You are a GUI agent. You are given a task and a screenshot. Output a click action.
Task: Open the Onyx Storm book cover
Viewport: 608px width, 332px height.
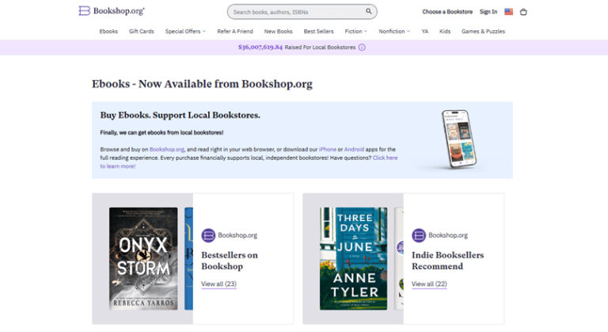click(143, 258)
